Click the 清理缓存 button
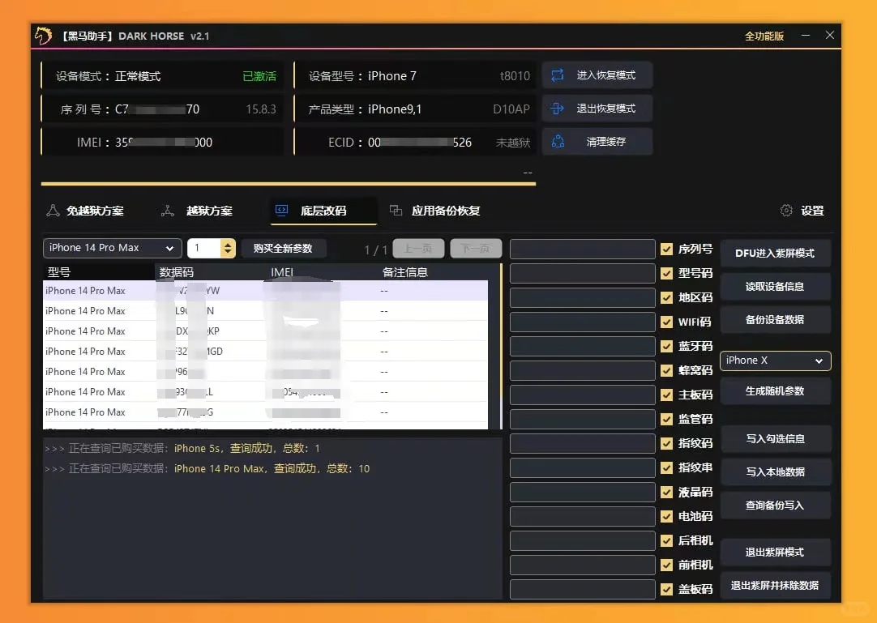 [597, 142]
